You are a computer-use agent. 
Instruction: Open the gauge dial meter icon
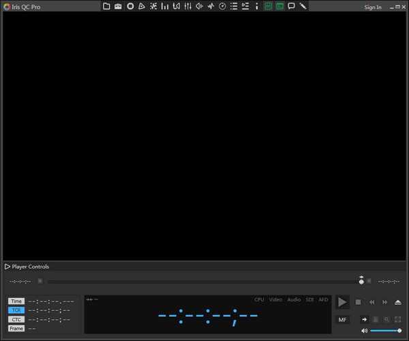pyautogui.click(x=222, y=6)
